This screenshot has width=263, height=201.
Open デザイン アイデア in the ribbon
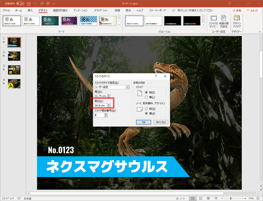[237, 21]
